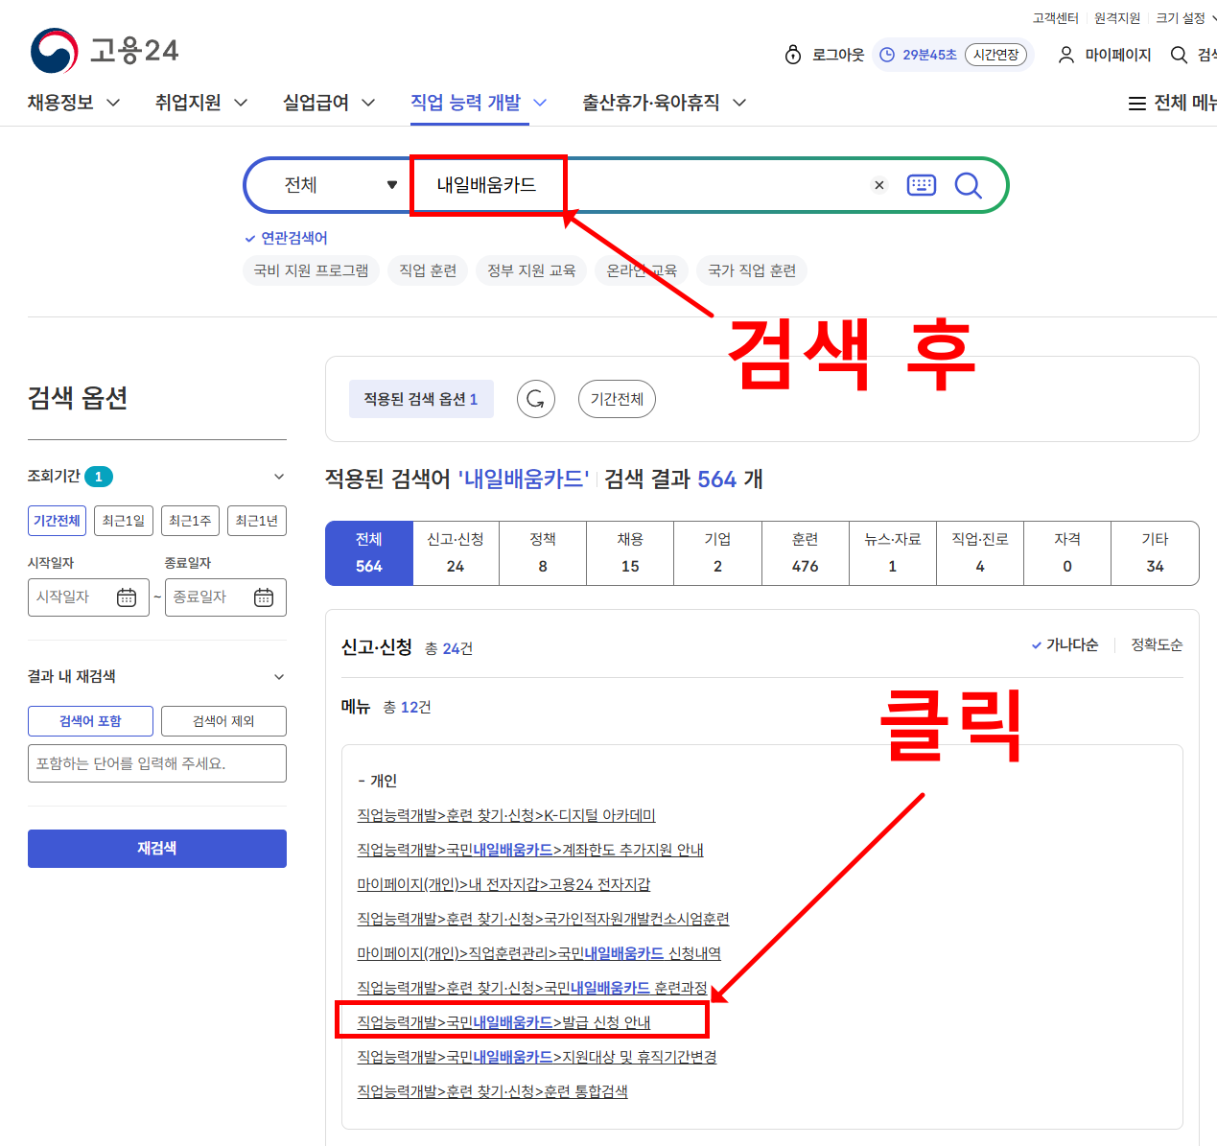1217x1146 pixels.
Task: Click the 포함하는 단어 input field
Action: click(156, 763)
